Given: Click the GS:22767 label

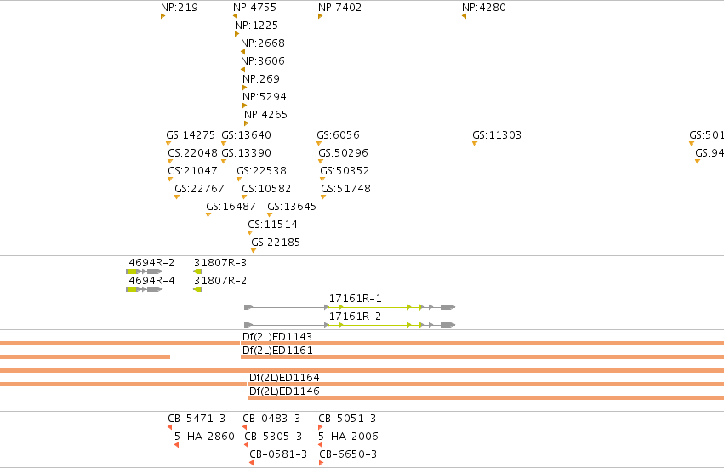Looking at the screenshot, I should (x=199, y=189).
